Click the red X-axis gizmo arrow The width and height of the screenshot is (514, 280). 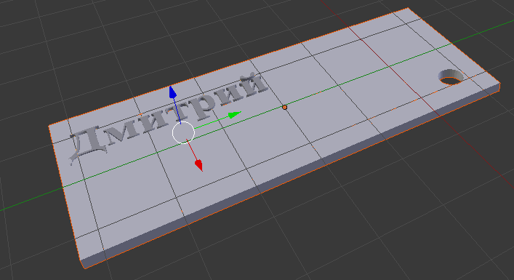pyautogui.click(x=199, y=165)
